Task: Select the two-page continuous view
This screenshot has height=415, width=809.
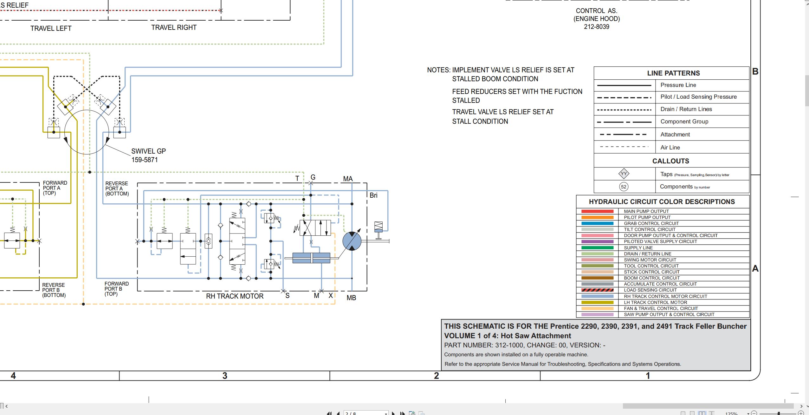Action: click(x=711, y=413)
